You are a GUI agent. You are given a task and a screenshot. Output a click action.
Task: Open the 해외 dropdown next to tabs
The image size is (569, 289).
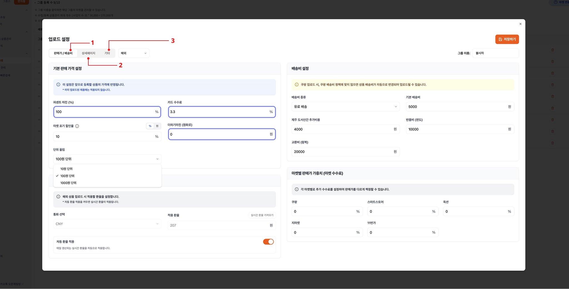pyautogui.click(x=134, y=53)
